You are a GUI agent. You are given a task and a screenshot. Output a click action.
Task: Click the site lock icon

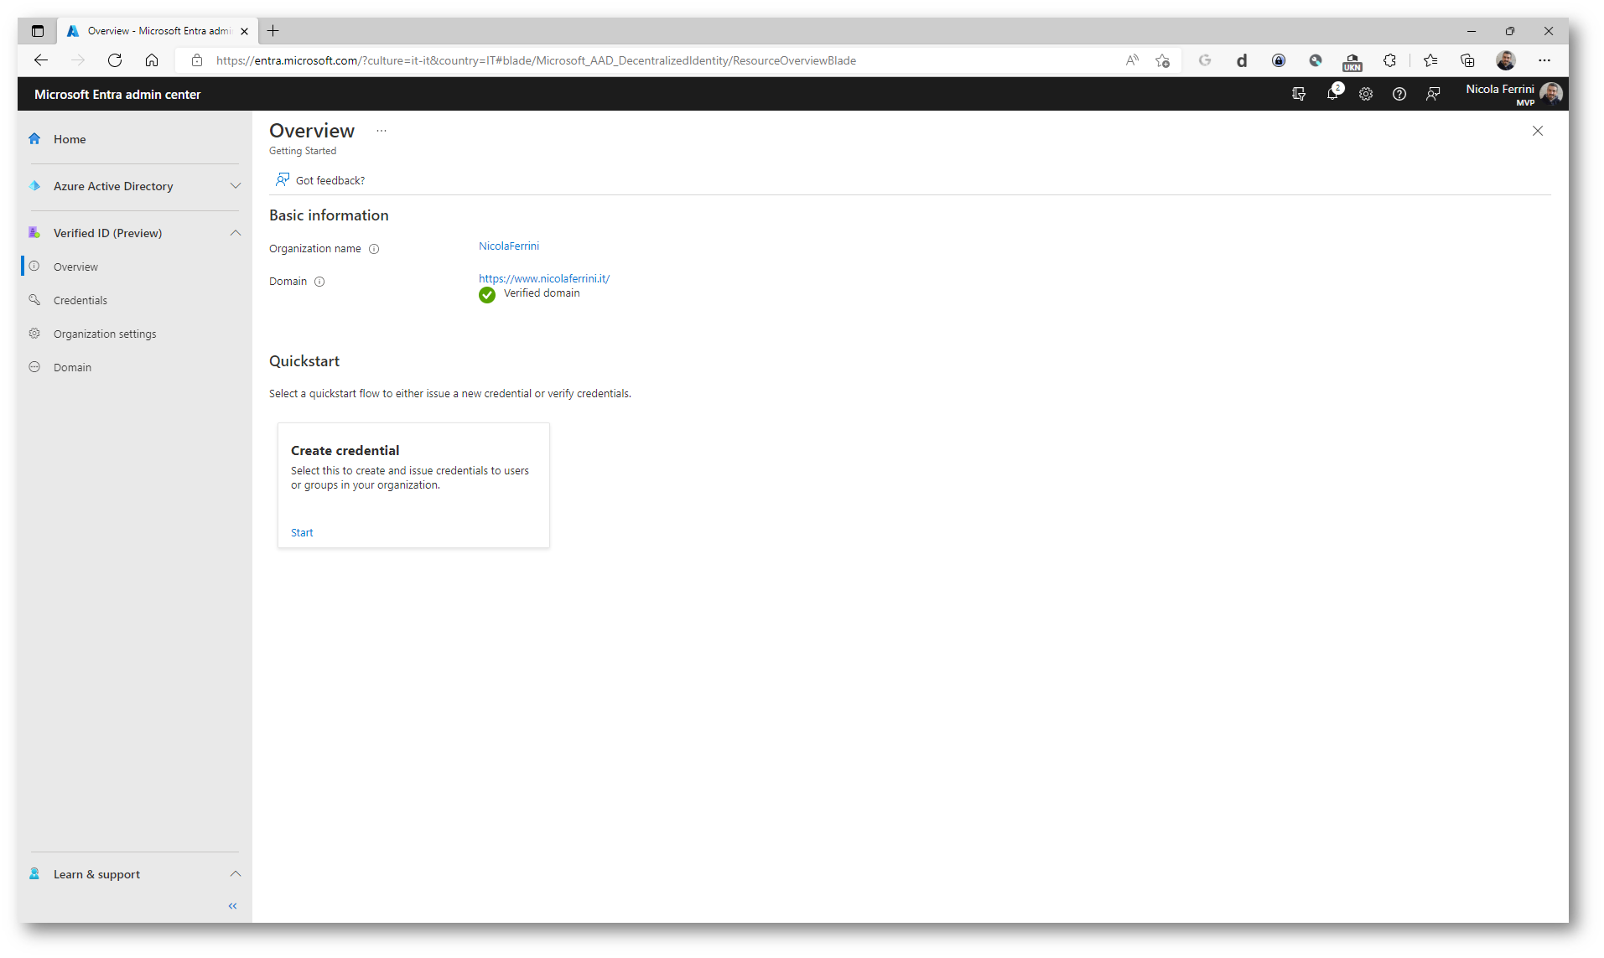[x=197, y=60]
